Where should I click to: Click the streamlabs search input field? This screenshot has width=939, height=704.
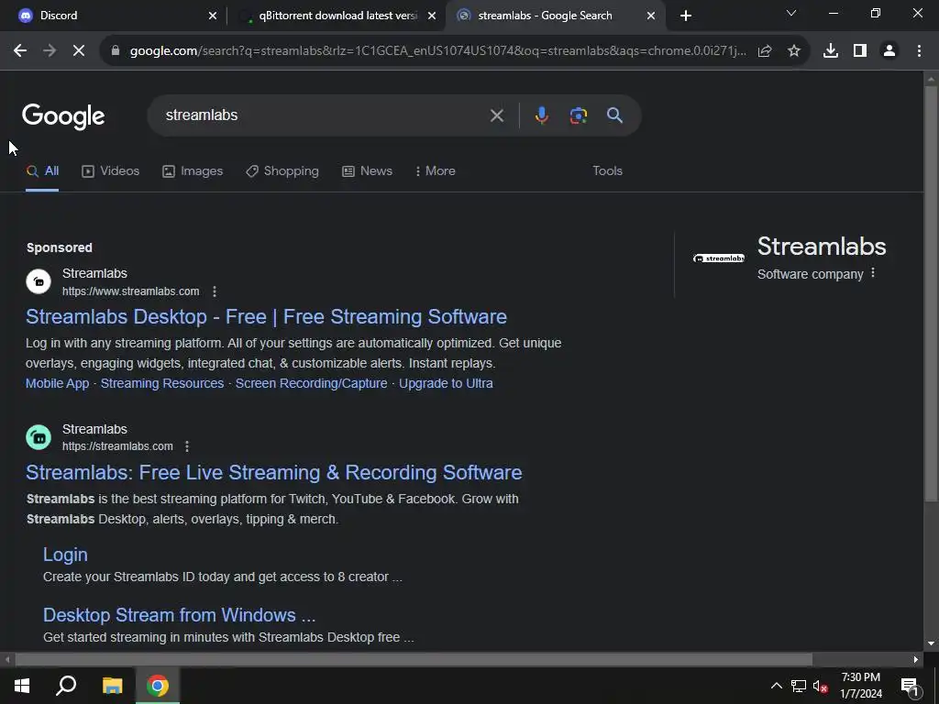[x=324, y=115]
